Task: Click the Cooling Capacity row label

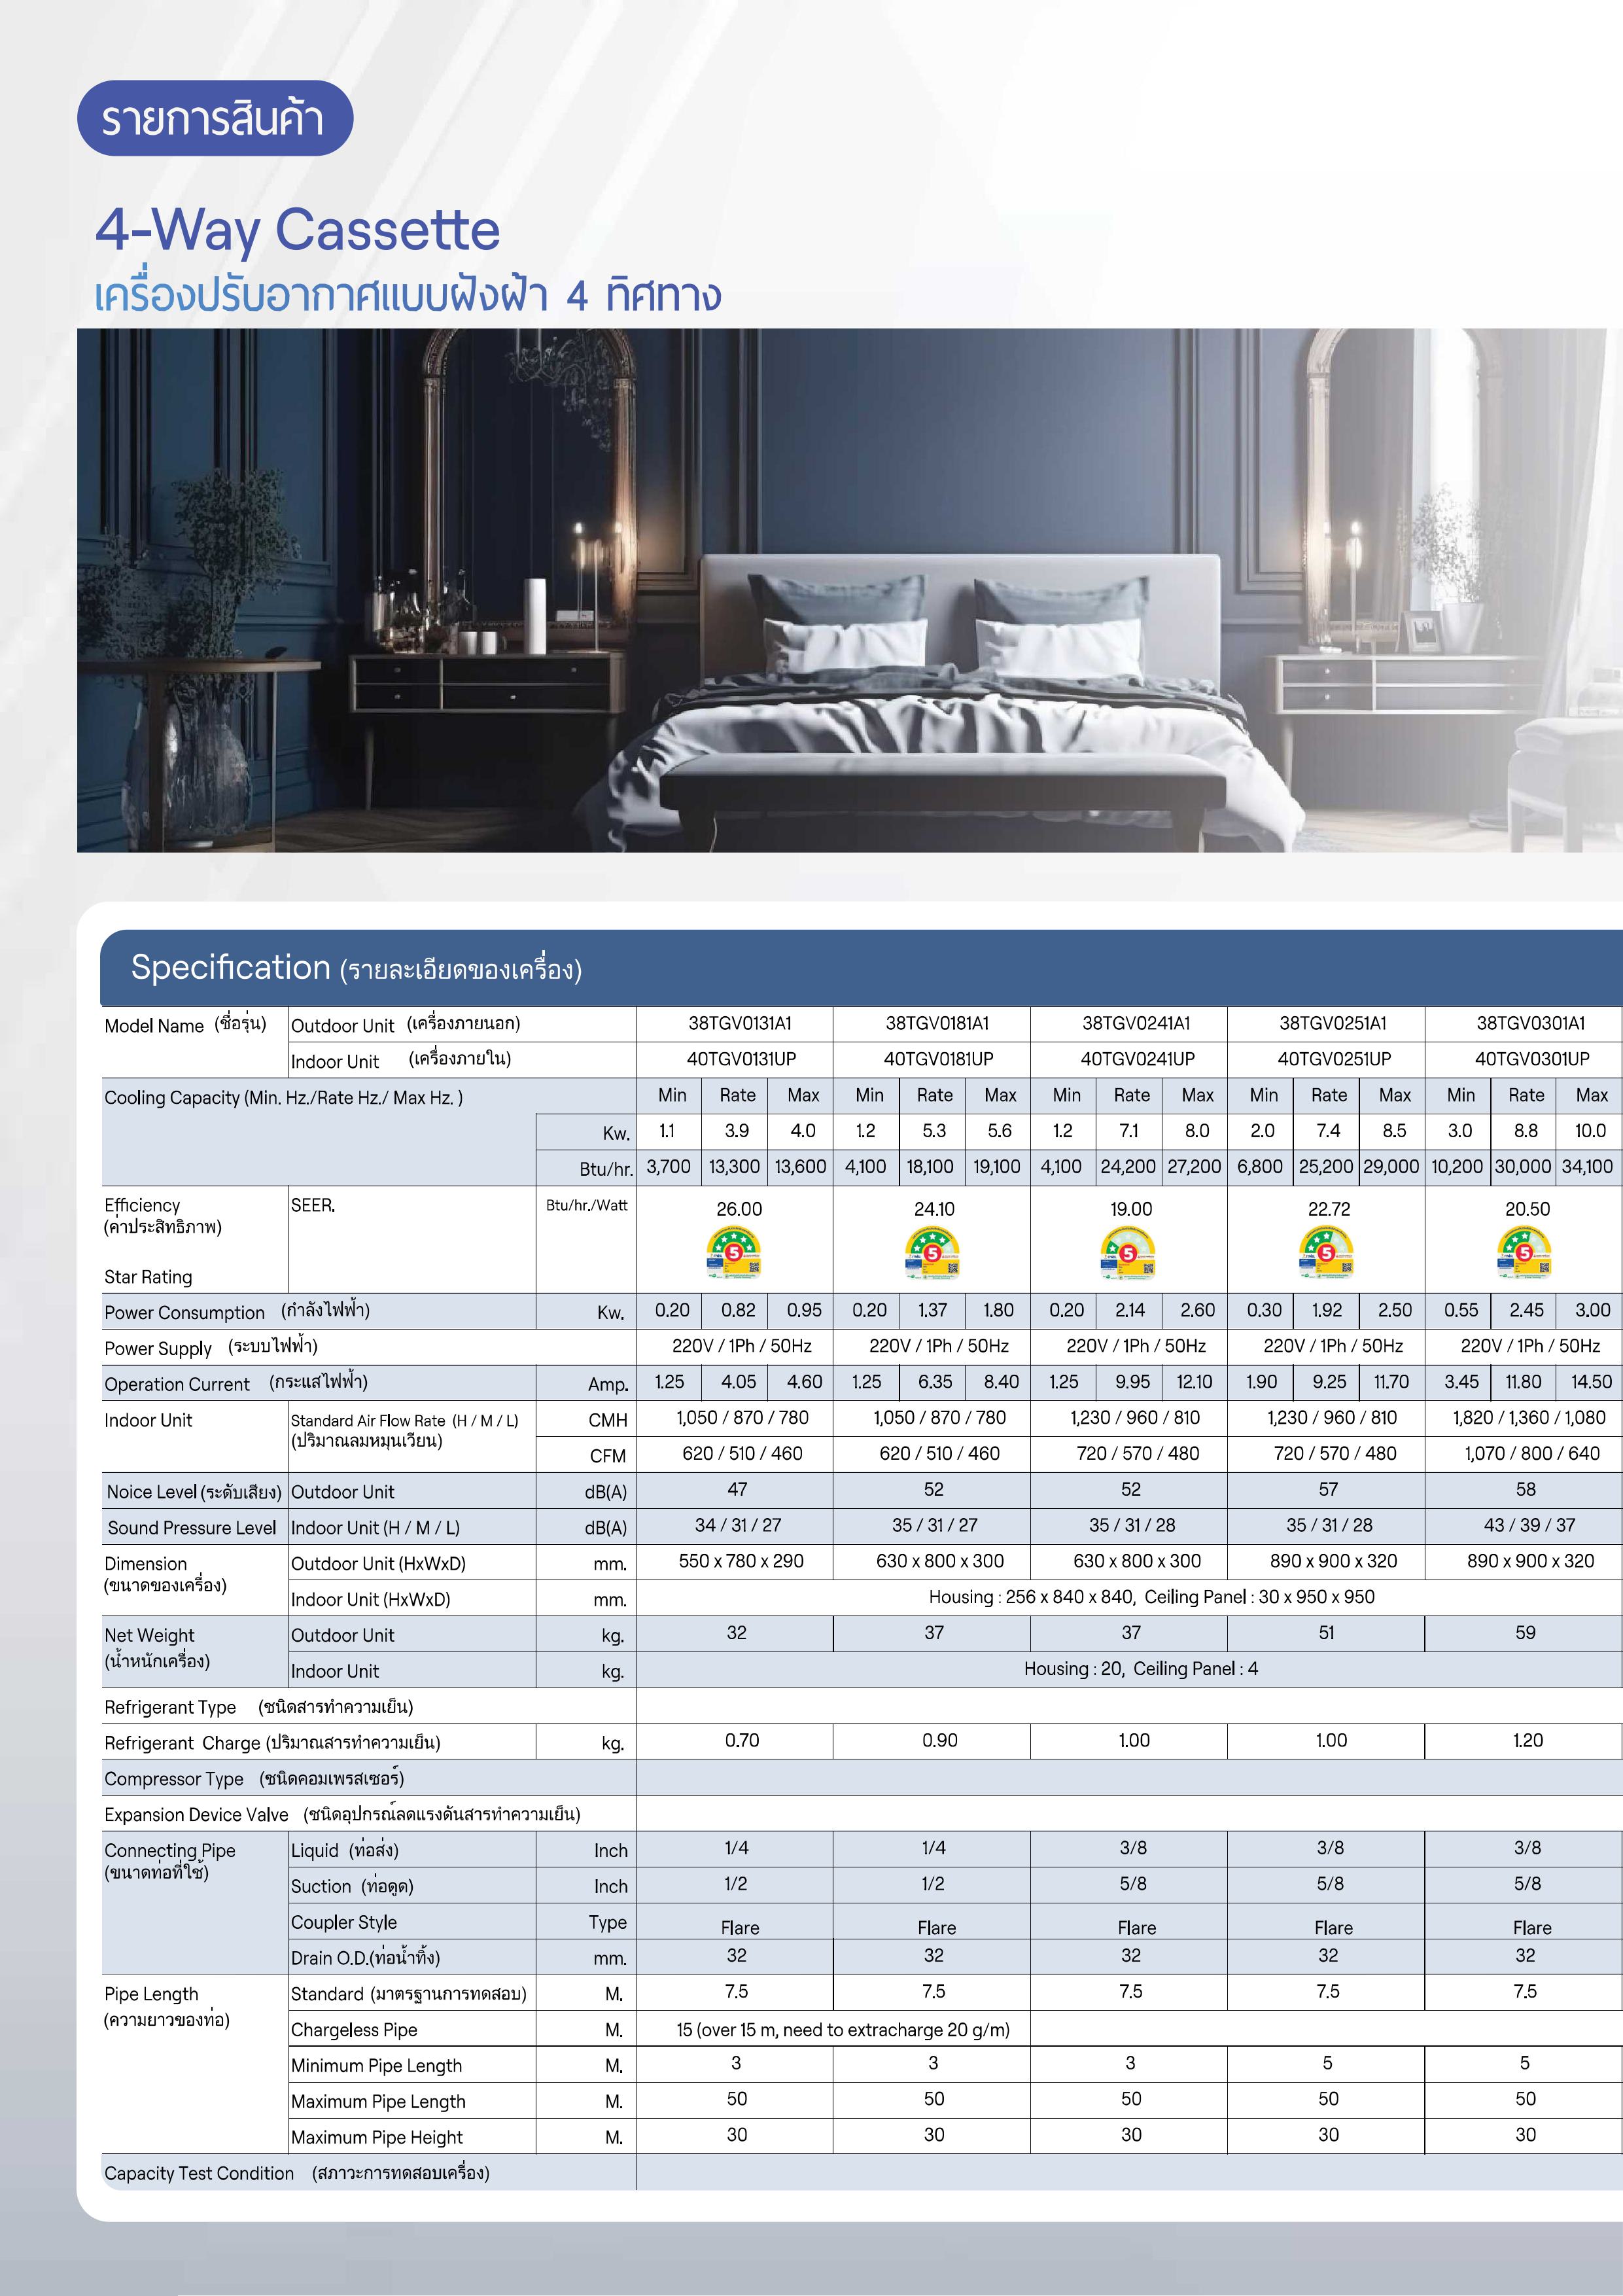Action: pos(283,1097)
